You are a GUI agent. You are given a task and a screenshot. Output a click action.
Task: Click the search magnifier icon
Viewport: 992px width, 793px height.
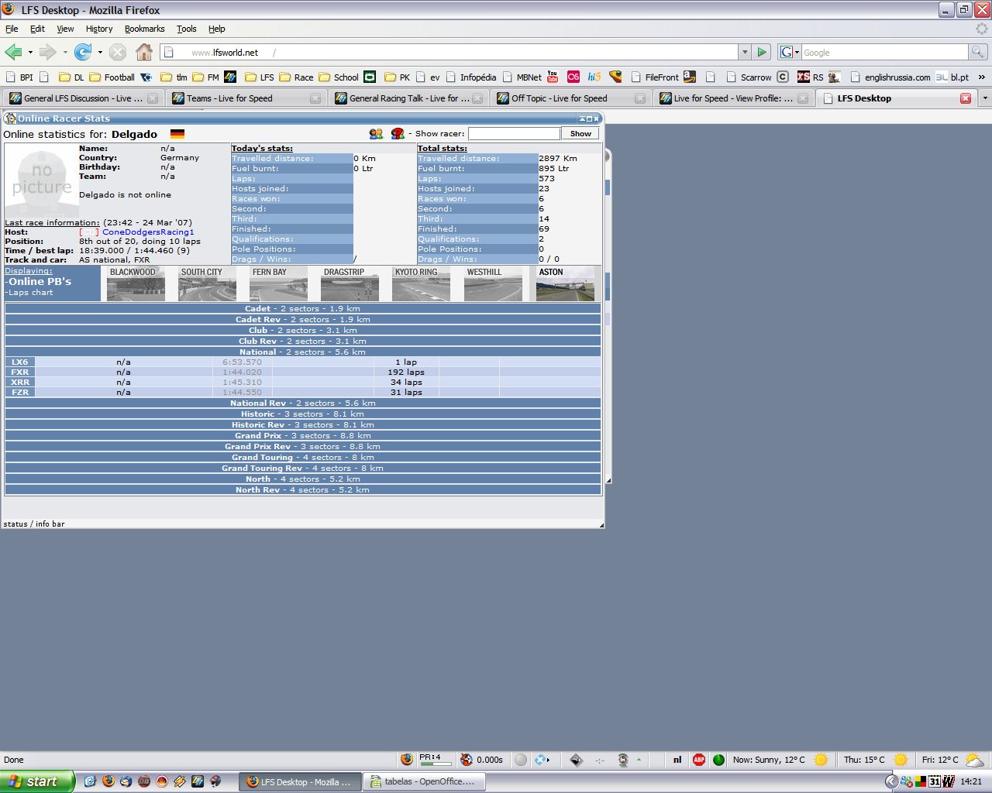click(x=978, y=52)
